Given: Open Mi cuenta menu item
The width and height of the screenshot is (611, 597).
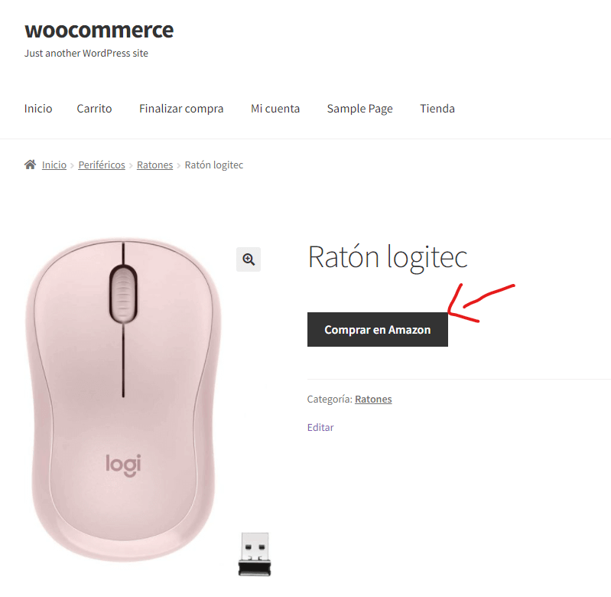Looking at the screenshot, I should tap(275, 109).
